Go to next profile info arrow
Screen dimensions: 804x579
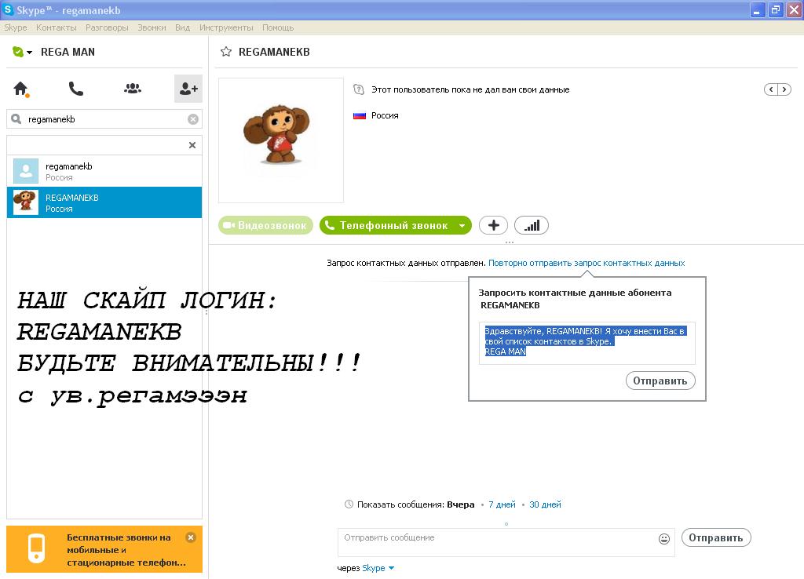[784, 89]
